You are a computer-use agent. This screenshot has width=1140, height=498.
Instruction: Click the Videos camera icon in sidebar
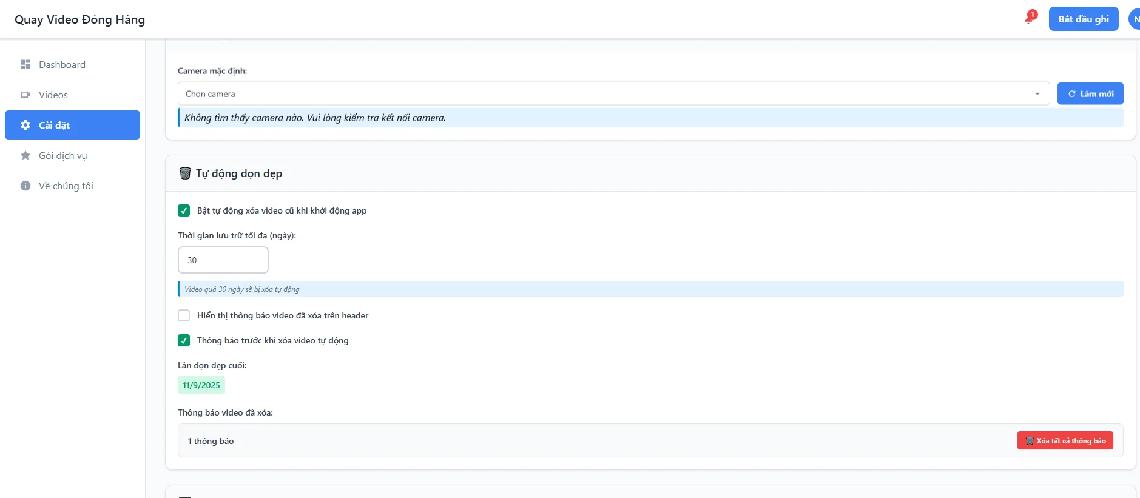25,95
